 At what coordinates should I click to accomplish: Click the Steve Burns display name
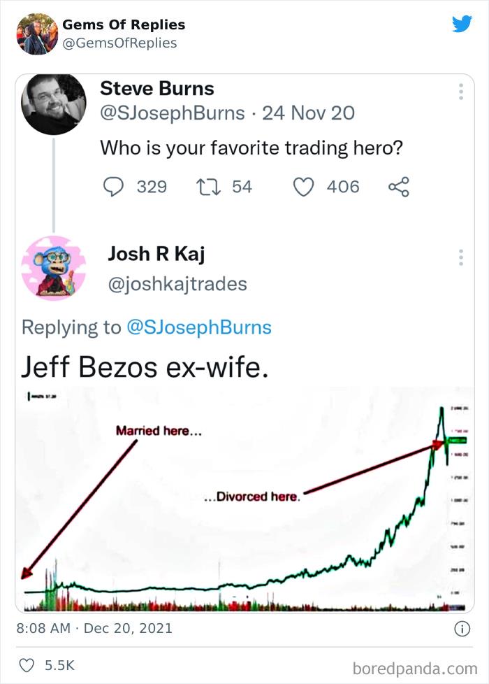(157, 89)
